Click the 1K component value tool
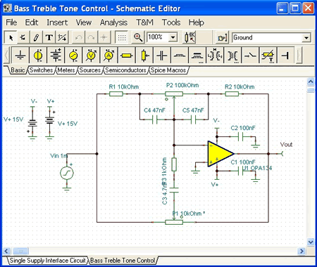Viewport: 317px width, 267px height. point(189,37)
